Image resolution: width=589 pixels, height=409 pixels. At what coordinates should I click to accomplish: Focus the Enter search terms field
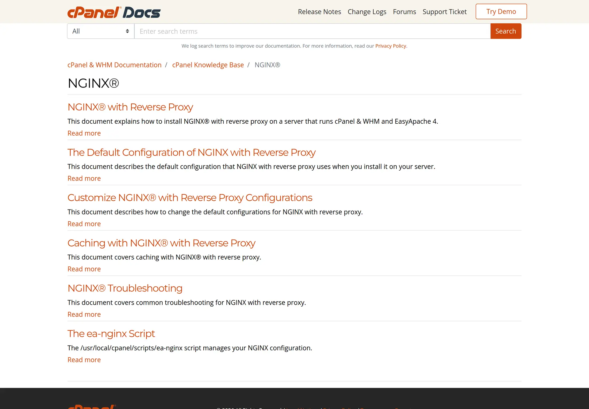(x=312, y=31)
